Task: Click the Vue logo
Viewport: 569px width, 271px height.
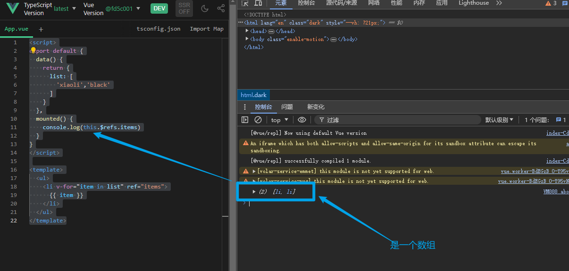Action: (12, 8)
